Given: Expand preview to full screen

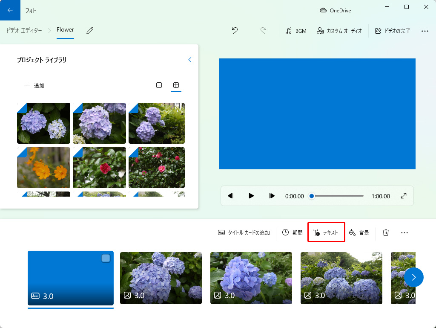Looking at the screenshot, I should (x=404, y=196).
